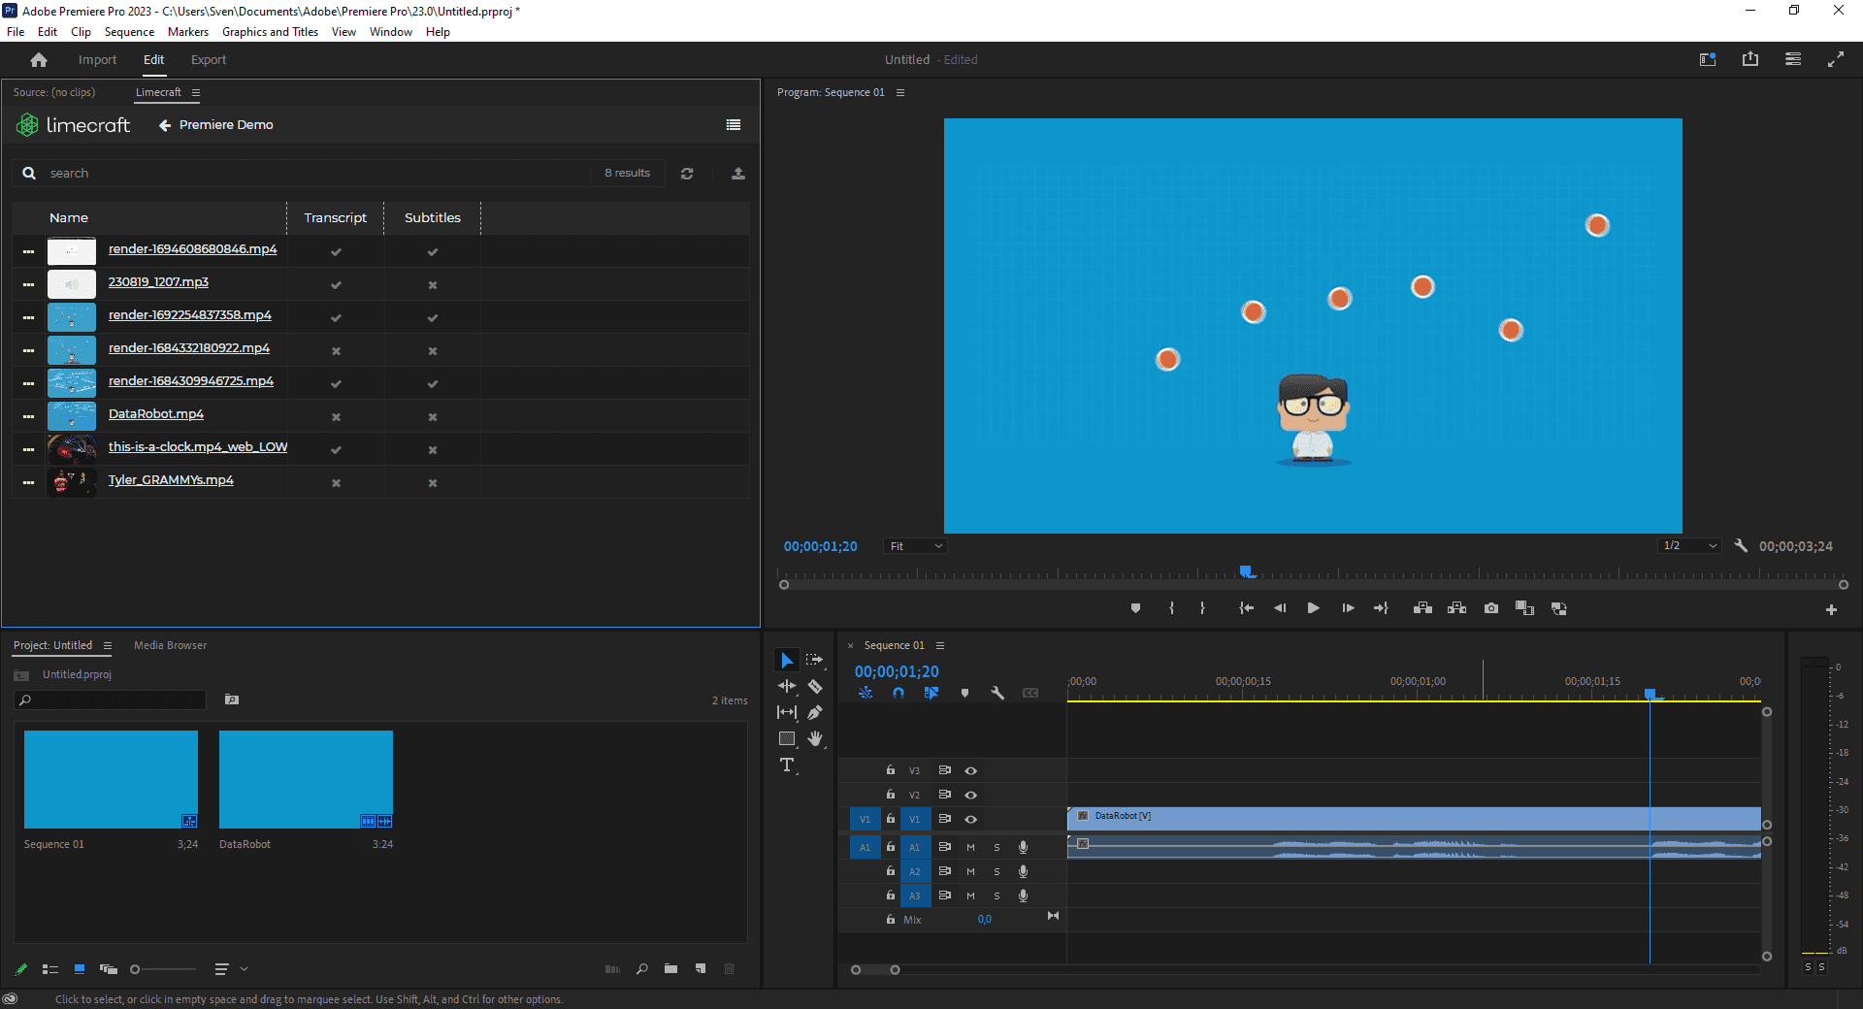Viewport: 1863px width, 1009px height.
Task: Open the Markers menu
Action: coord(188,32)
